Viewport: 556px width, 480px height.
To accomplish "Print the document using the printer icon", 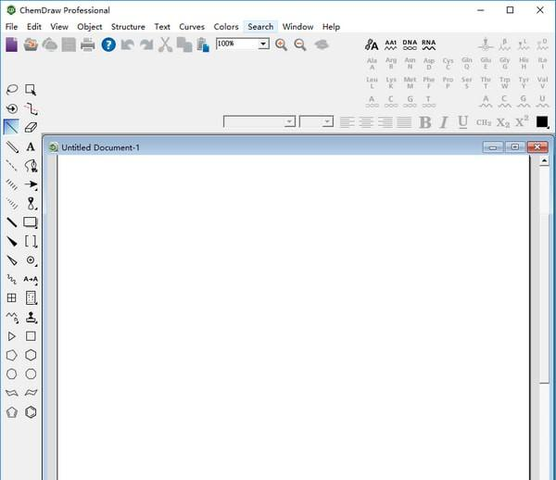I will coord(88,44).
